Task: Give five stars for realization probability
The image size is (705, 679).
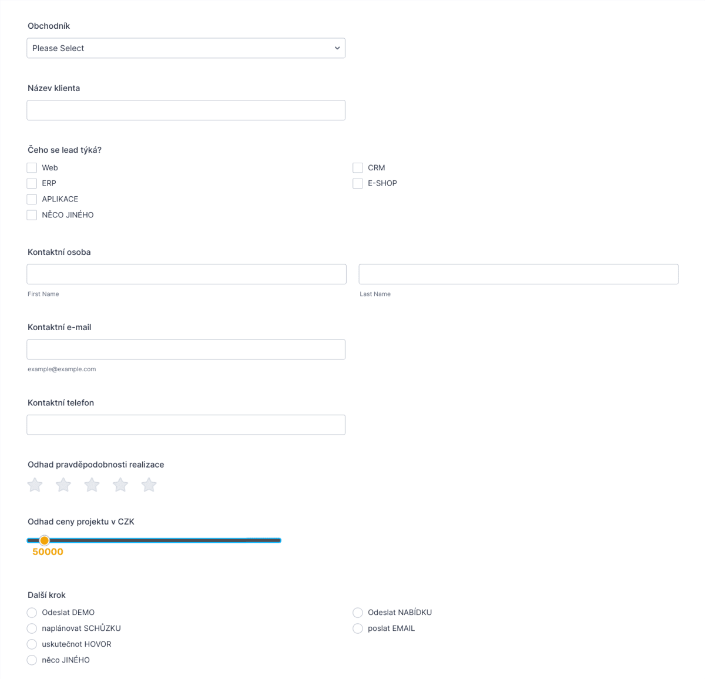Action: coord(149,485)
